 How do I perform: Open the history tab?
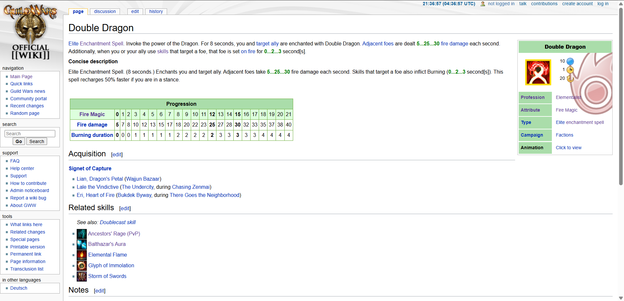point(156,11)
